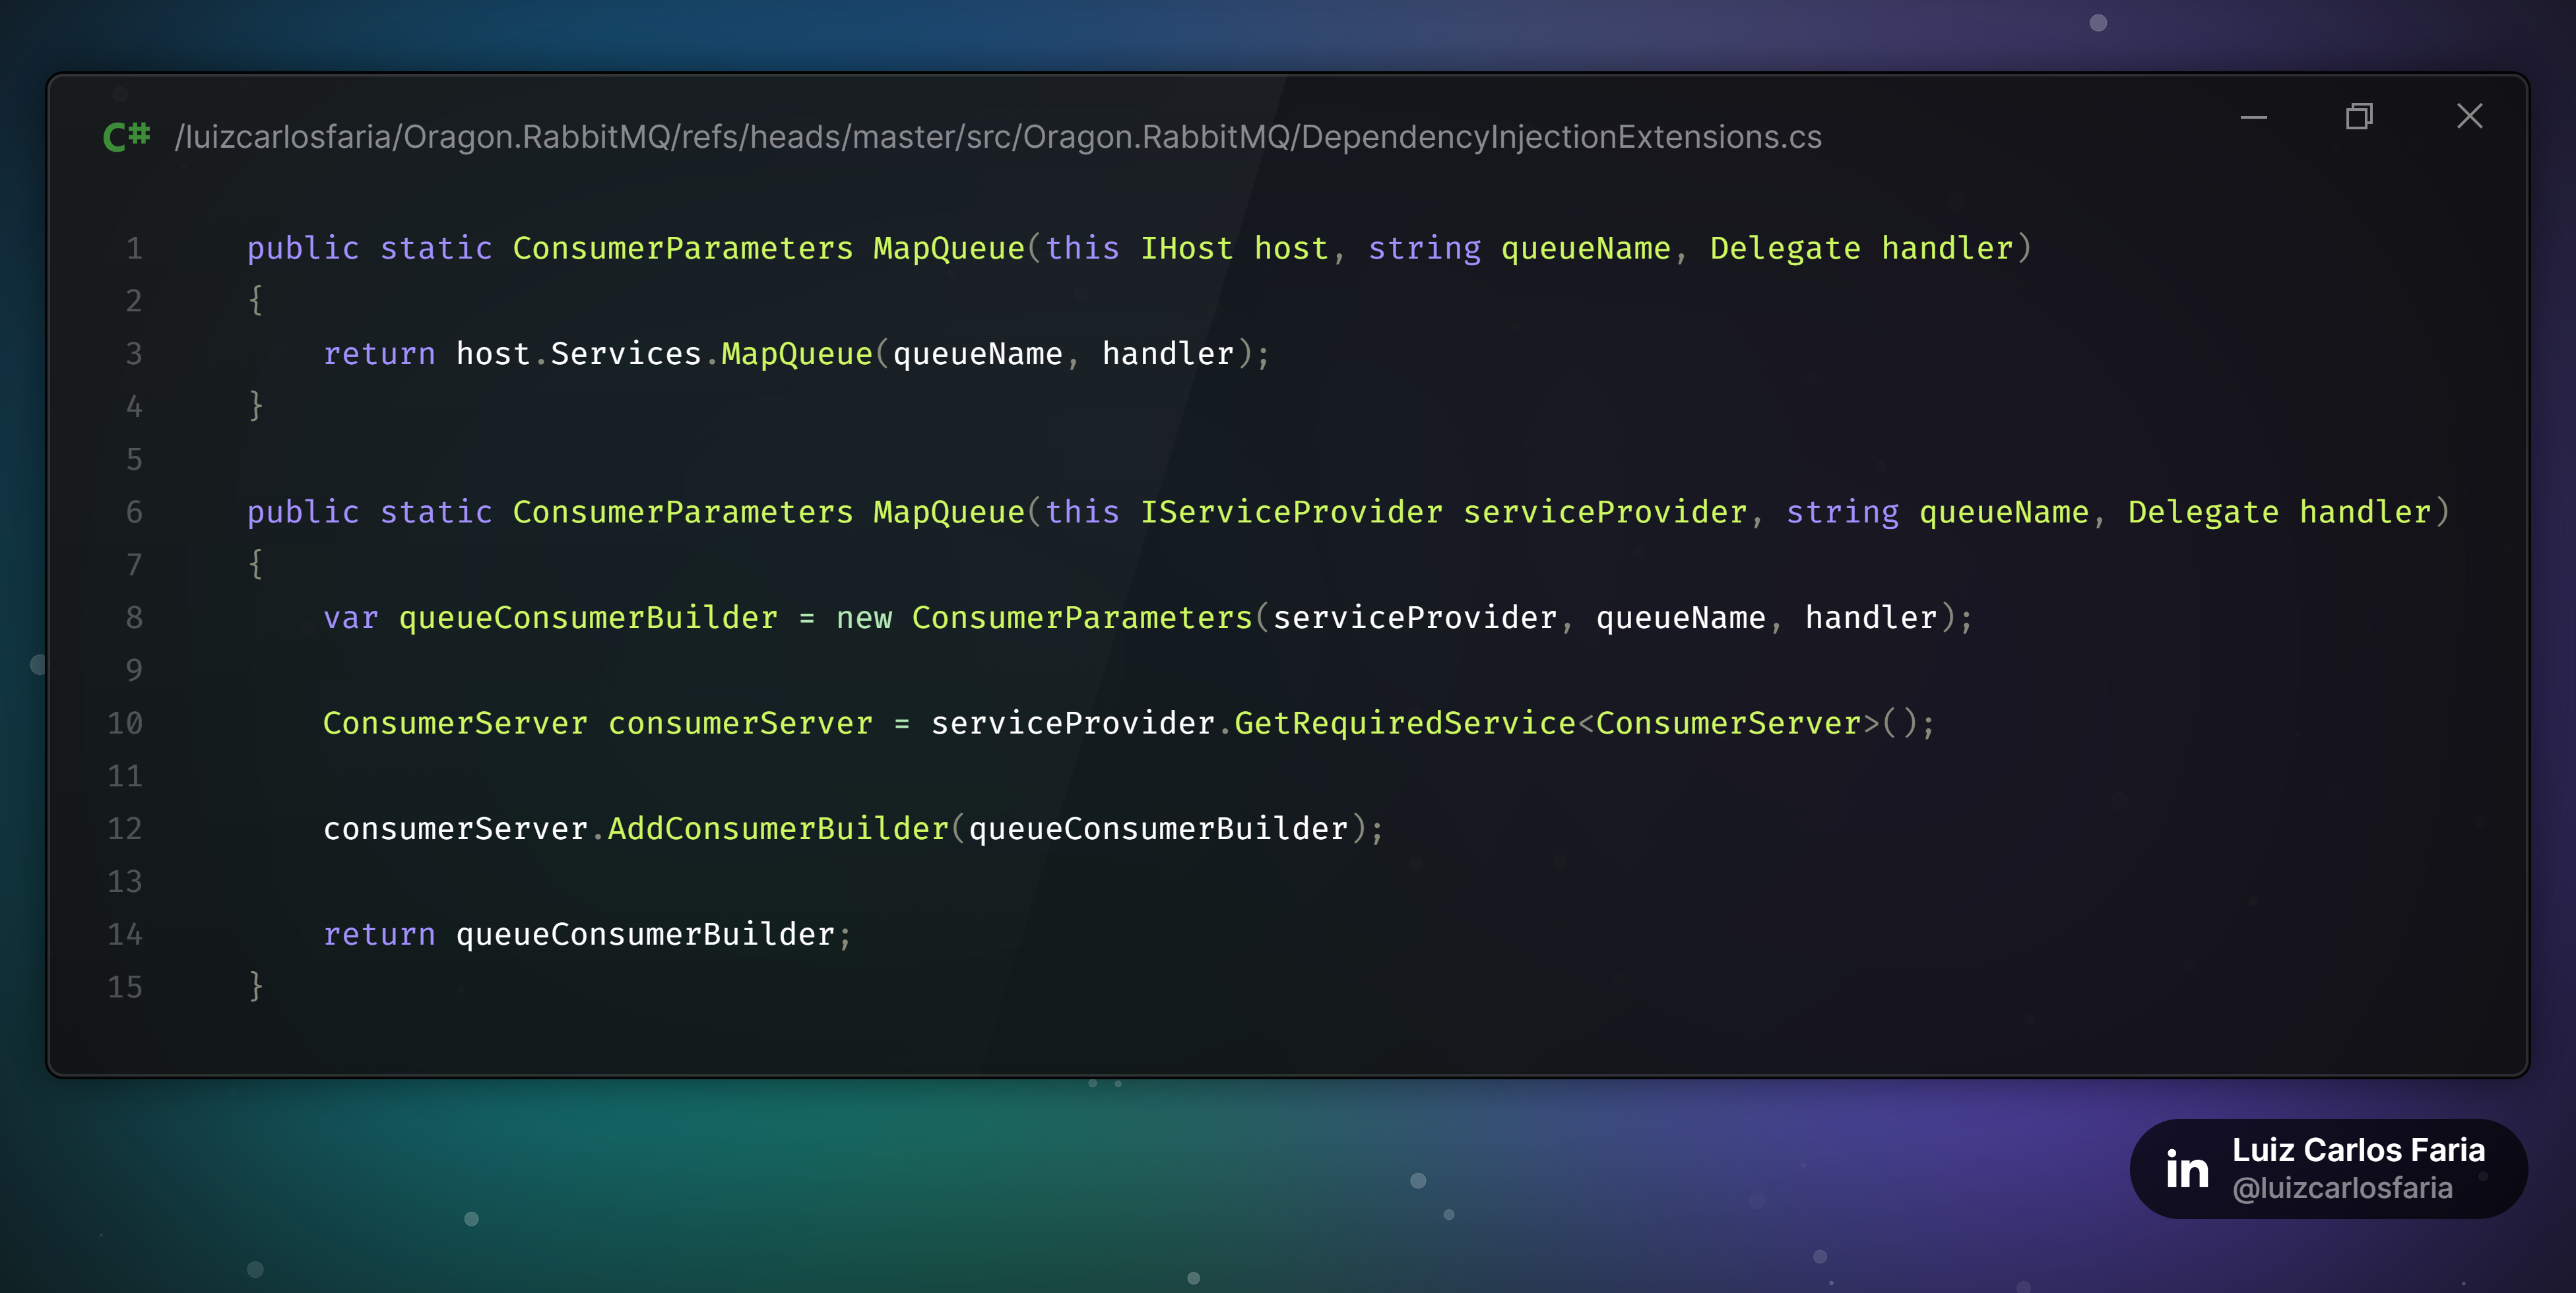The width and height of the screenshot is (2576, 1293).
Task: Click line number 1 in gutter
Action: (x=134, y=248)
